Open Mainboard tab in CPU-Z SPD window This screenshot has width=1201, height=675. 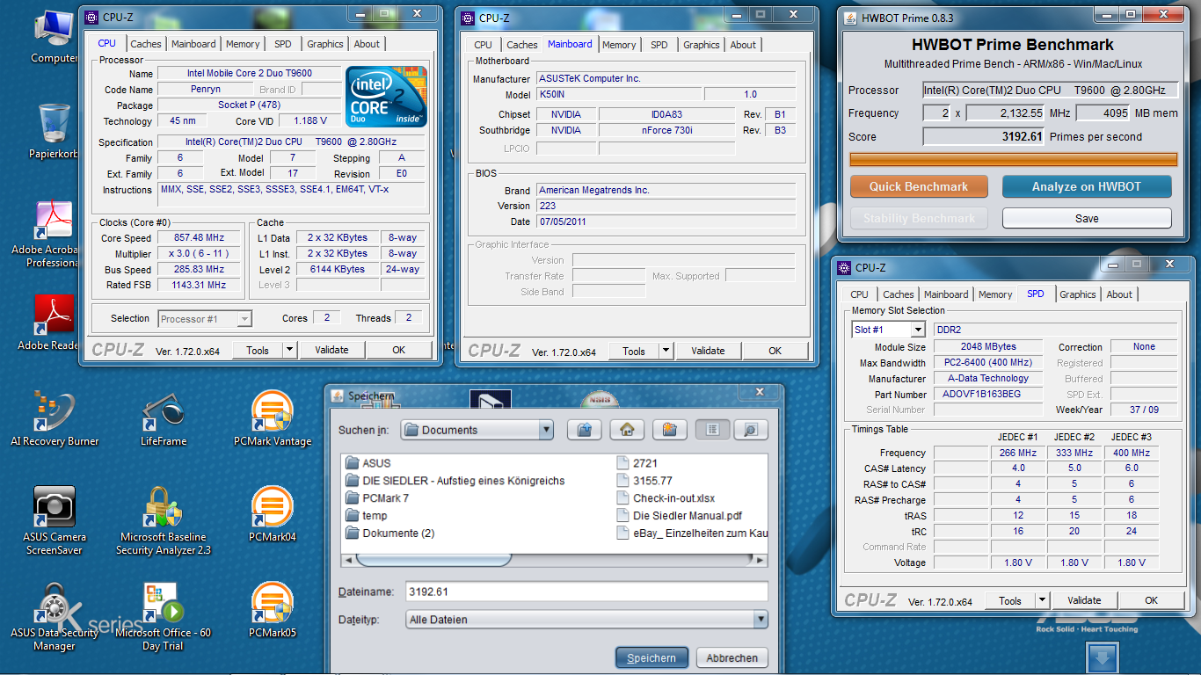946,294
